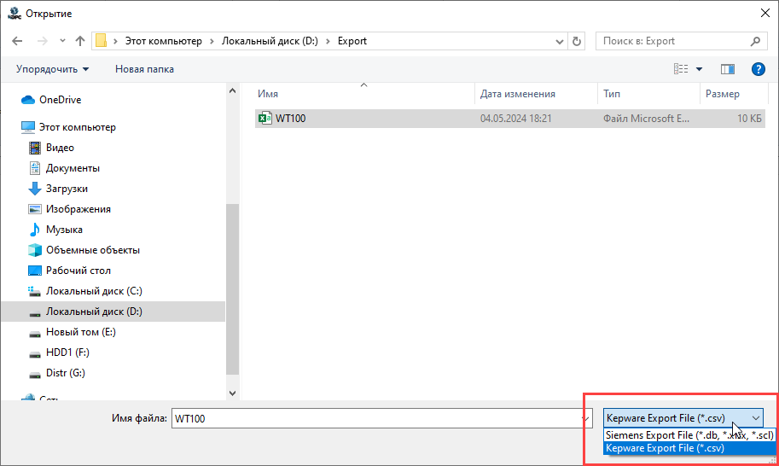The image size is (779, 466).
Task: Choose 'Kepware Export File (*.csv)' list option
Action: [689, 448]
